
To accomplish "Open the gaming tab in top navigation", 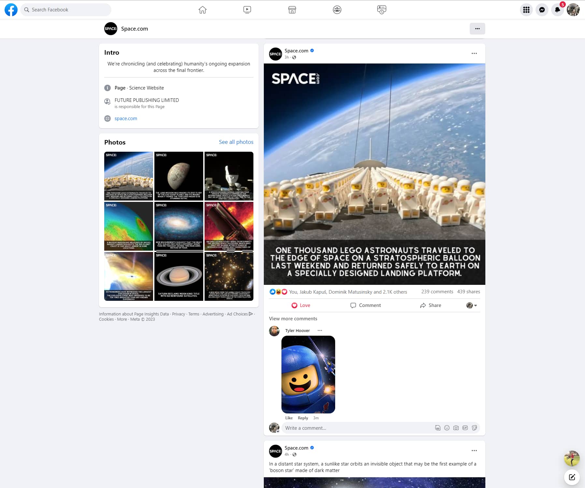I will click(x=382, y=10).
